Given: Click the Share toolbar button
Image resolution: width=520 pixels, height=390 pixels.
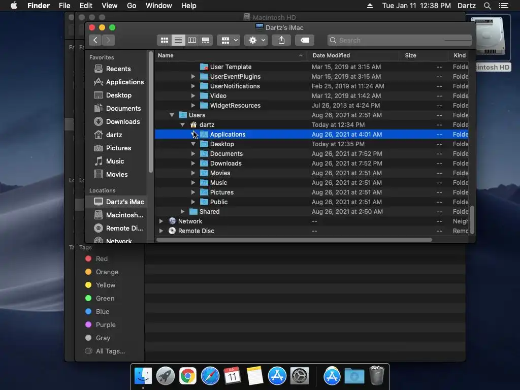Looking at the screenshot, I should (281, 40).
